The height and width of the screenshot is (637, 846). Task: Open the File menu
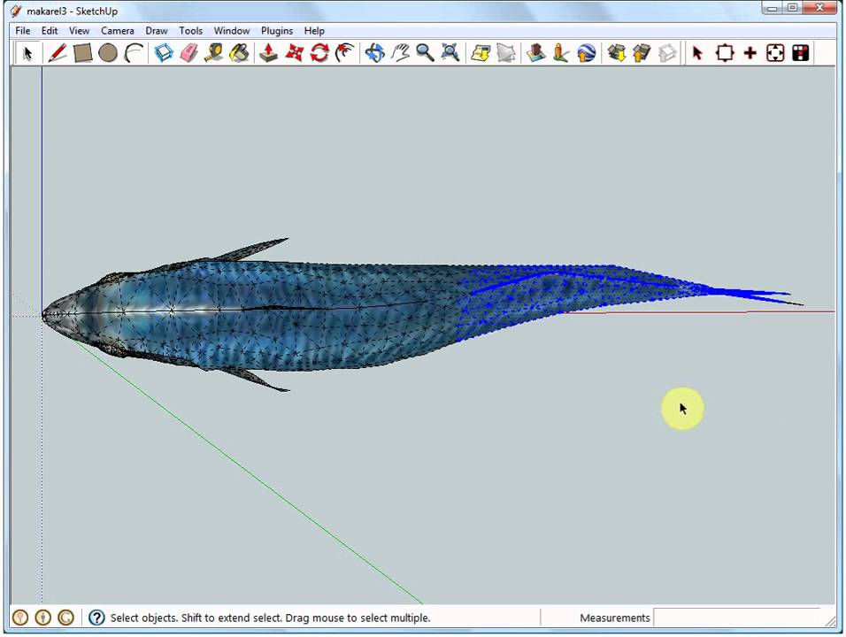(23, 31)
